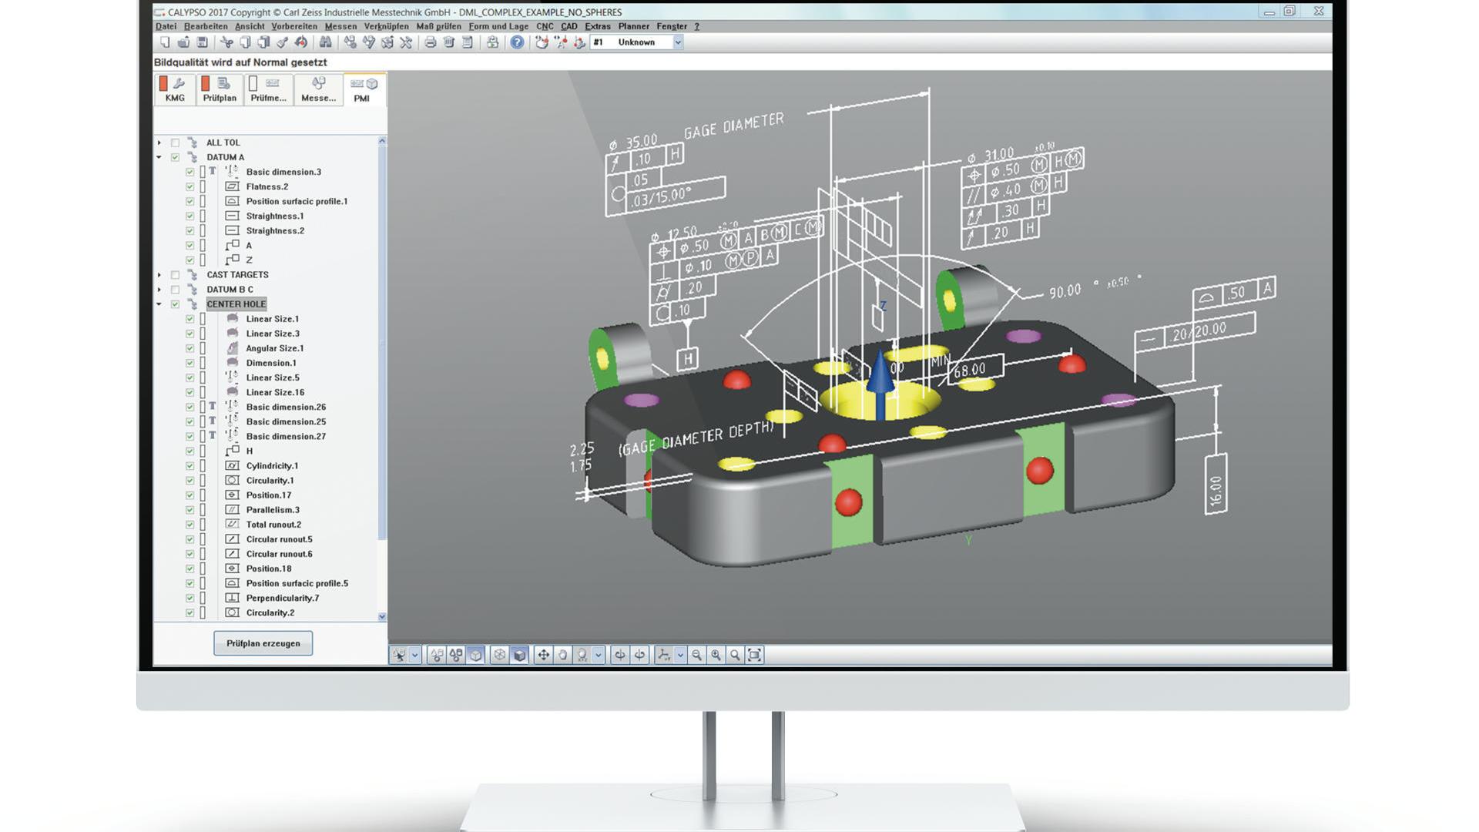Click rotate view right icon
This screenshot has width=1479, height=832.
pos(639,655)
